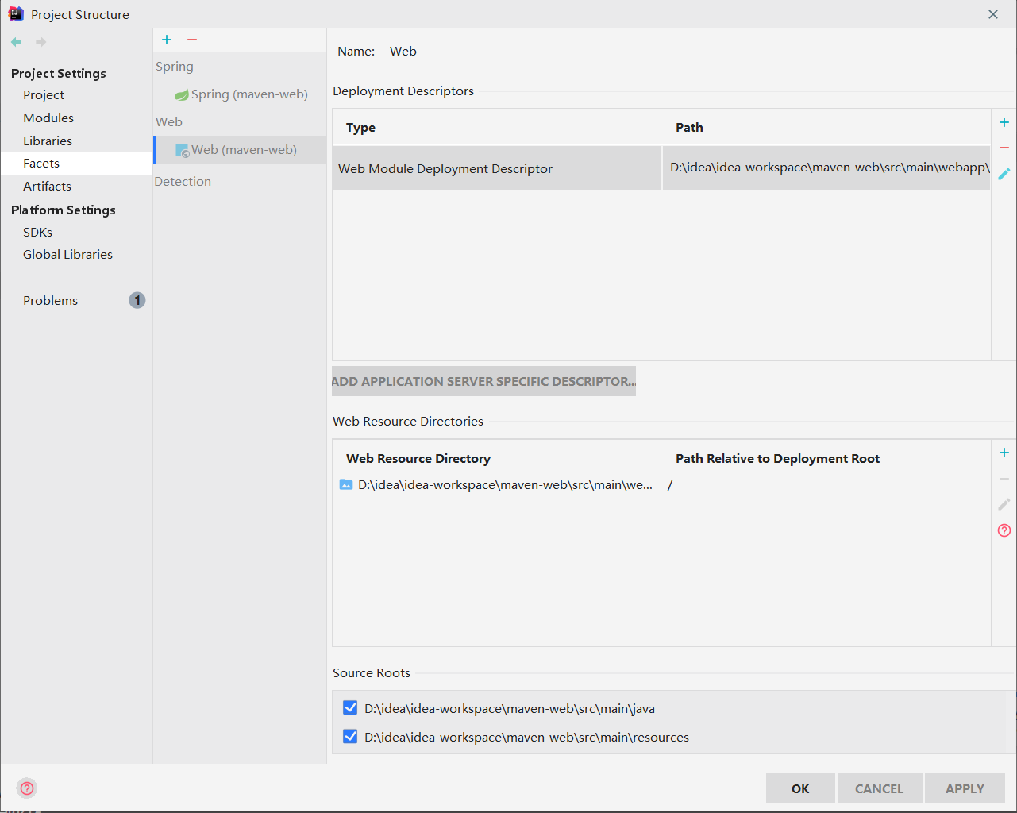Click the deployment descriptor webapp path cell
The height and width of the screenshot is (813, 1017).
826,168
